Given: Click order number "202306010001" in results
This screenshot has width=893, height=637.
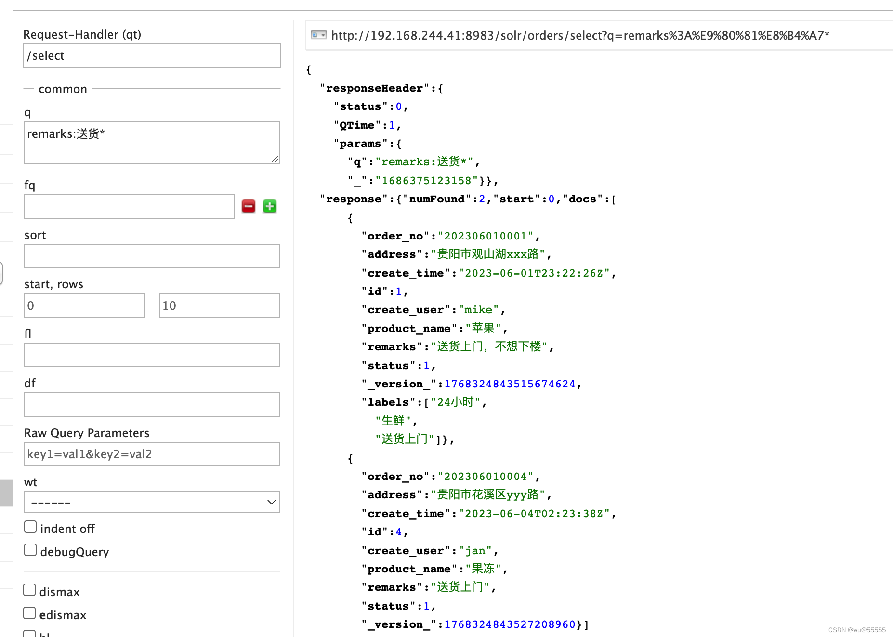Looking at the screenshot, I should (x=486, y=236).
